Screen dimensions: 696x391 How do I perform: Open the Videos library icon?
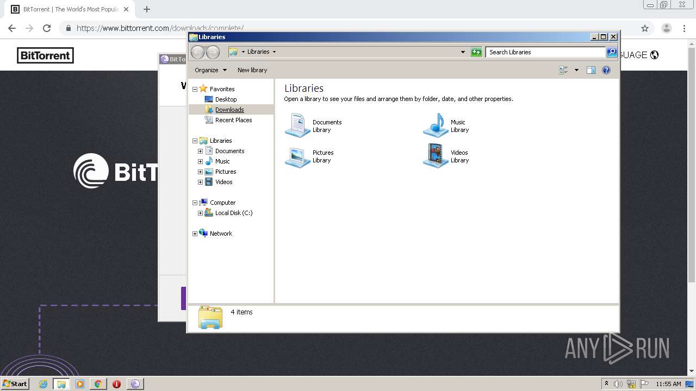436,156
